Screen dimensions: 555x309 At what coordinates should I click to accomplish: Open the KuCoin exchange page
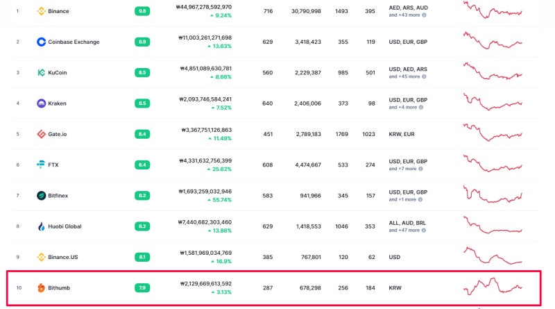click(58, 73)
